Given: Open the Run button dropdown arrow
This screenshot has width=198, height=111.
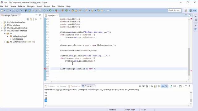Looking at the screenshot, I should click(x=53, y=10).
